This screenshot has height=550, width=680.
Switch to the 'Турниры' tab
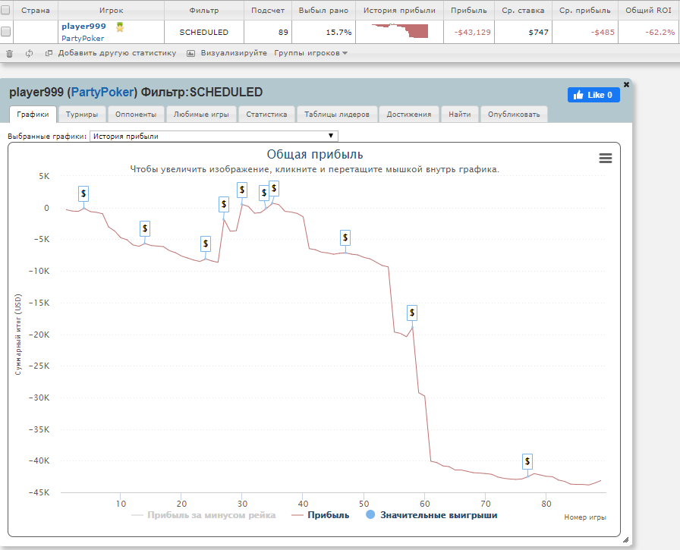[x=82, y=115]
